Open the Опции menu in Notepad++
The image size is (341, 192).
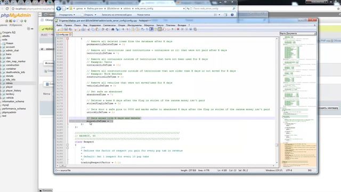(121, 25)
